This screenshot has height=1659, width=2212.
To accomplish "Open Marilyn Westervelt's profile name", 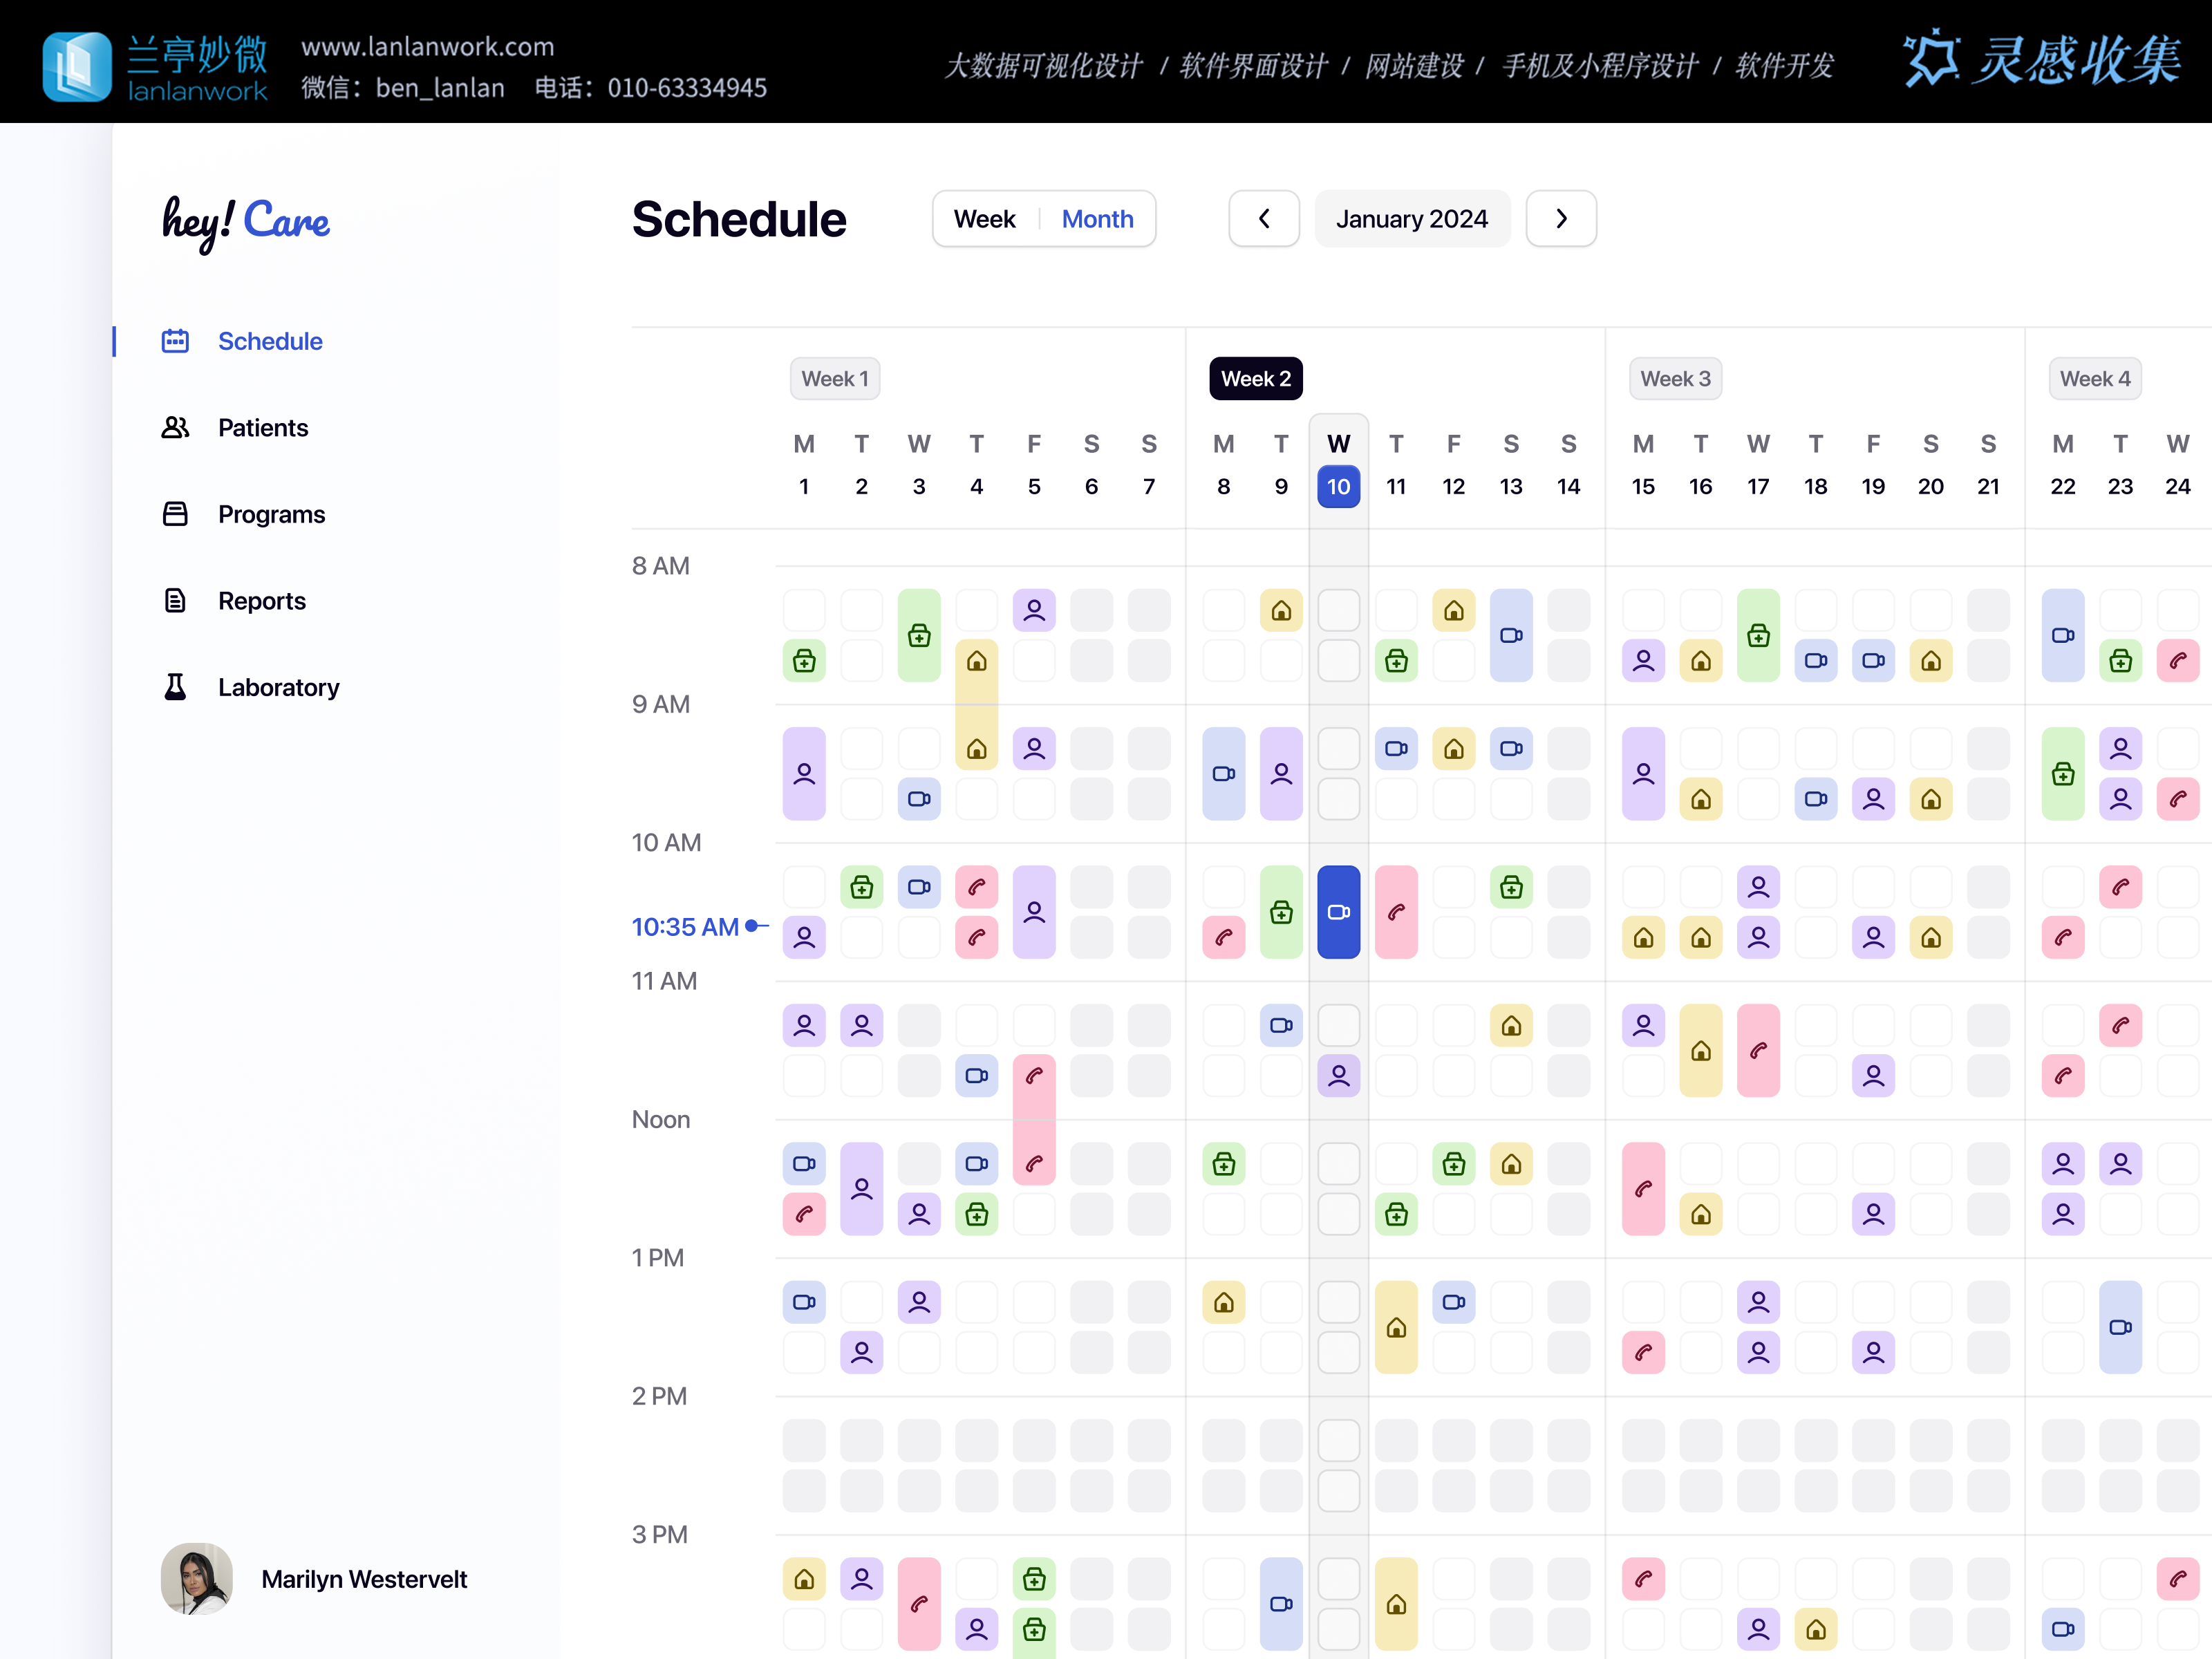I will click(x=364, y=1579).
